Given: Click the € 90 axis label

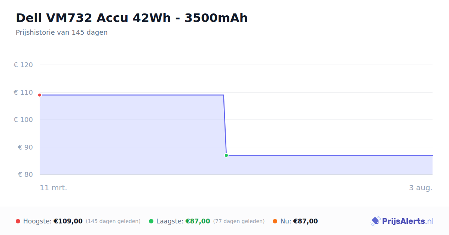Looking at the screenshot, I should coord(25,147).
